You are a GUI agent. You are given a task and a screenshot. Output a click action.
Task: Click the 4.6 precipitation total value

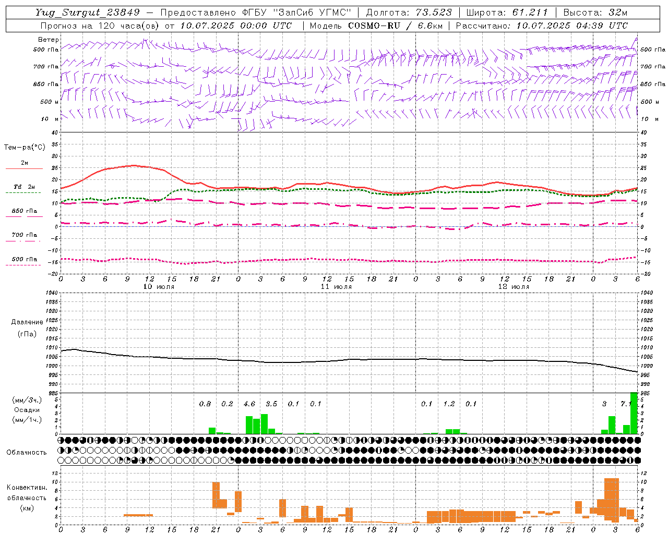pyautogui.click(x=249, y=404)
